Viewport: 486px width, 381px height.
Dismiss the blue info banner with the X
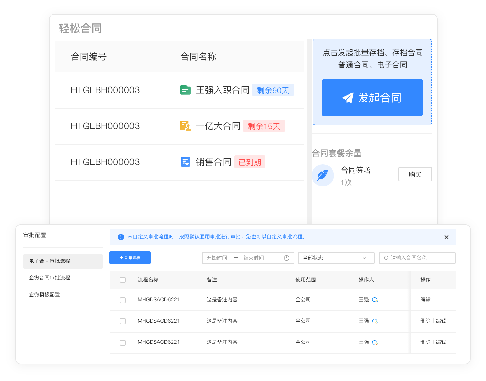pyautogui.click(x=446, y=237)
